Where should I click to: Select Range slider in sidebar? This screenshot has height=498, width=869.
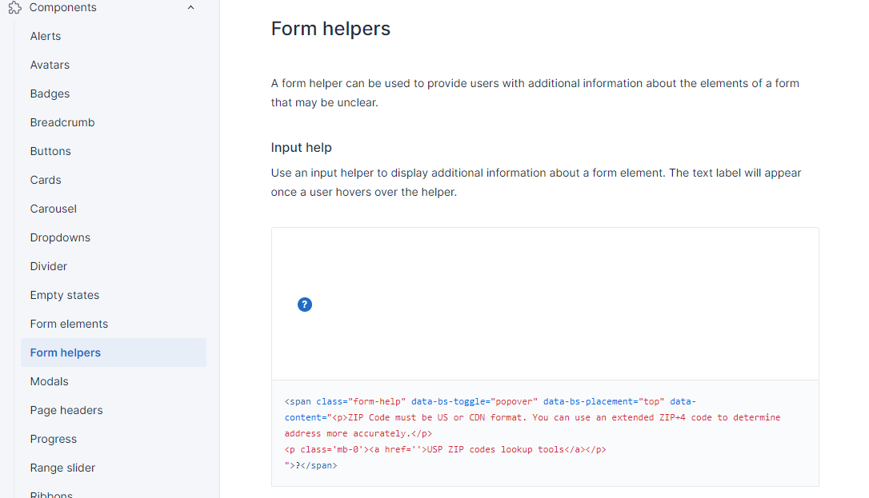62,468
